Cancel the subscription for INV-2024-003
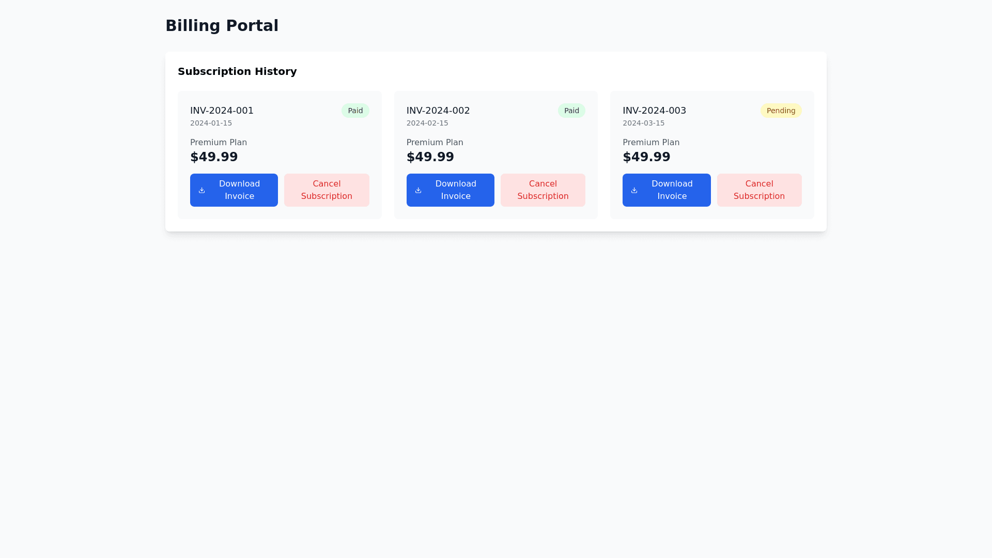The image size is (992, 558). 759,190
